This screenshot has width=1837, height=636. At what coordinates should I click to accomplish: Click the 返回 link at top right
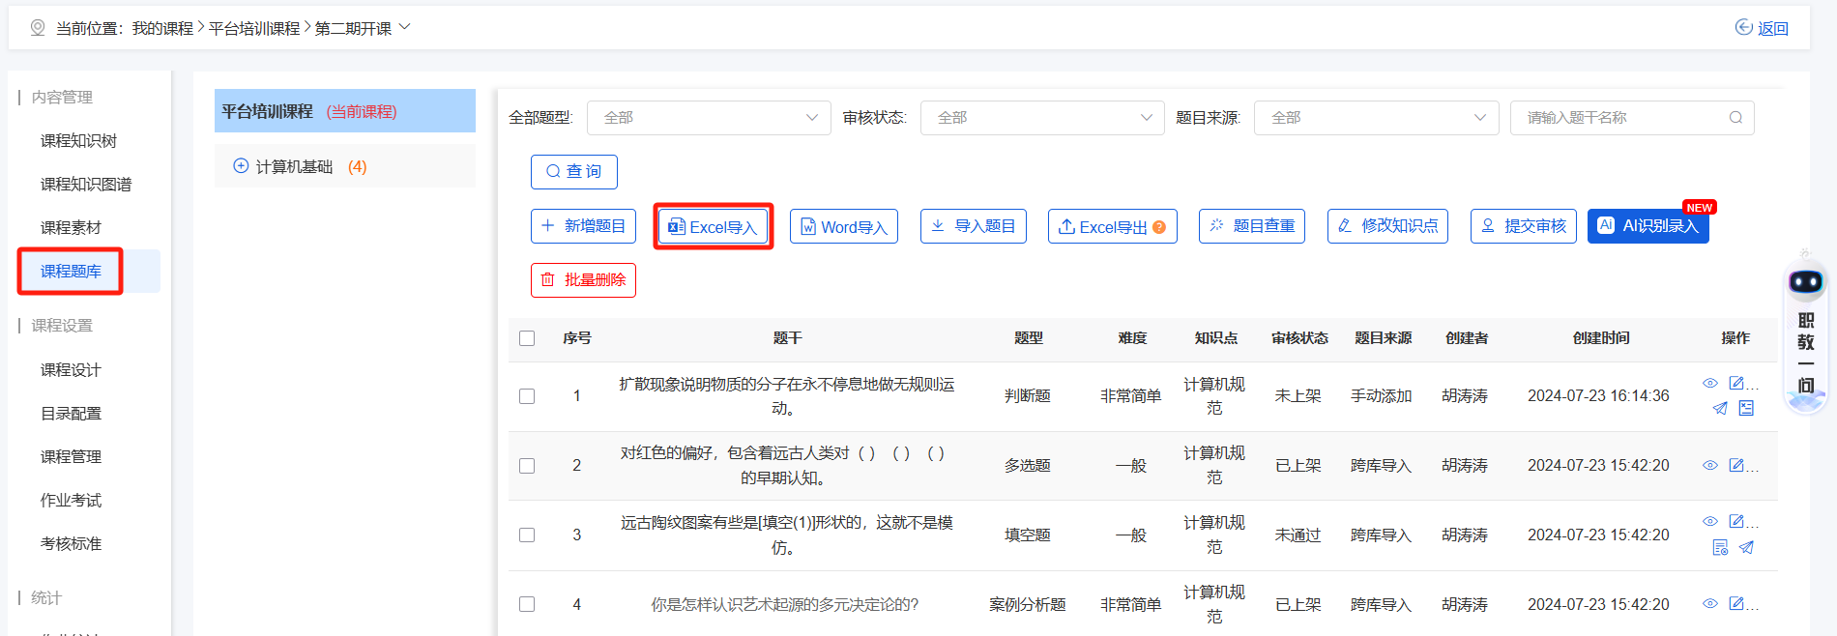pos(1762,28)
